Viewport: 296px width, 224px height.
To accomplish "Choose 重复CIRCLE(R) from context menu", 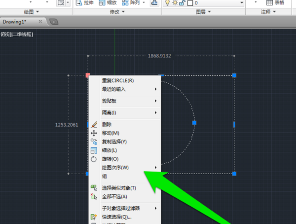I will click(125, 81).
